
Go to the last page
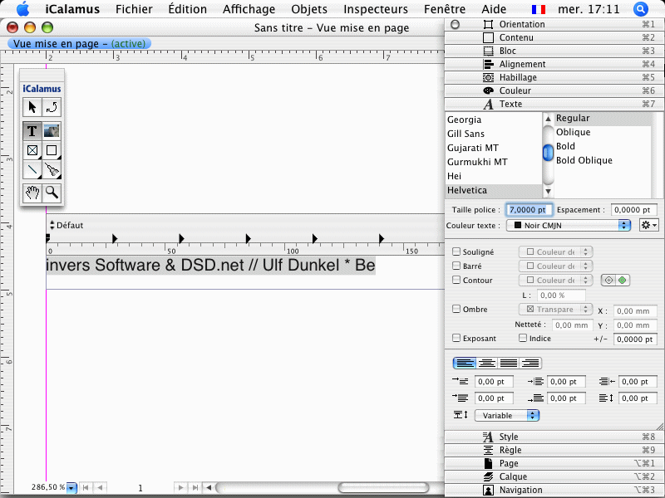coord(195,487)
